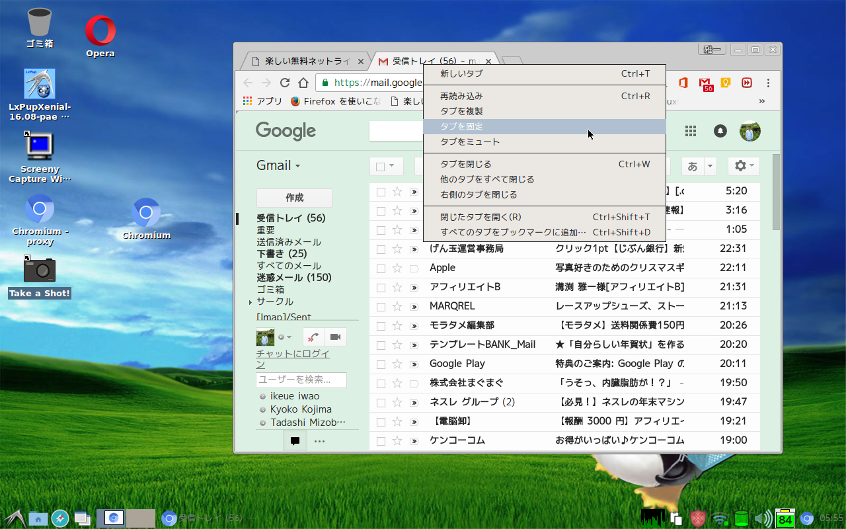Select タブをミュート in the context menu
This screenshot has width=846, height=529.
point(545,142)
